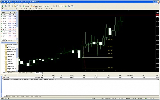Open the Profiles toolbar icon

click(6, 6)
